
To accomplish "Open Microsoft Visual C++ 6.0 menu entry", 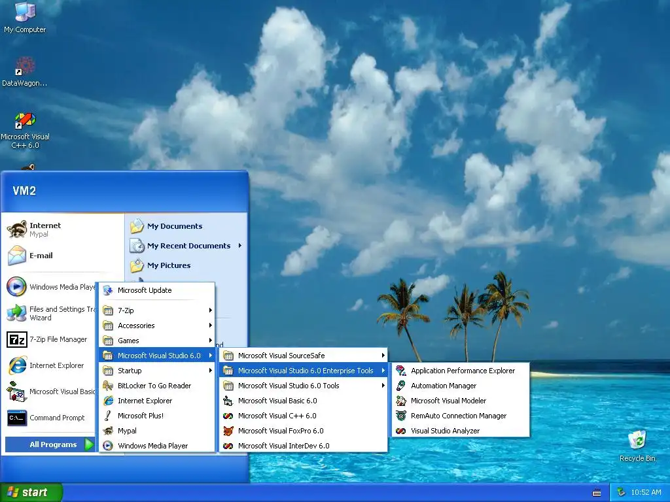I will (x=304, y=415).
